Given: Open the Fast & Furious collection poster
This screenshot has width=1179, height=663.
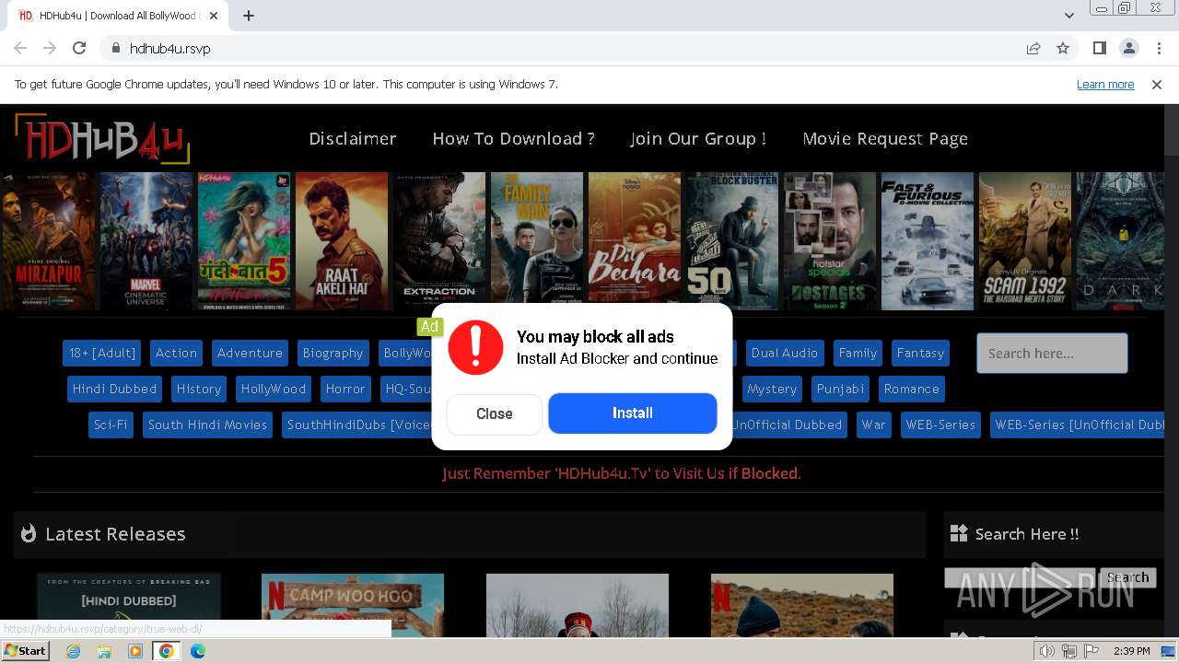Looking at the screenshot, I should click(928, 241).
